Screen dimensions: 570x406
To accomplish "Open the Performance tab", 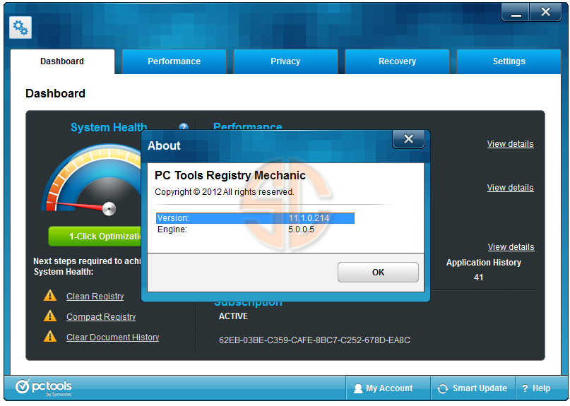I will point(174,61).
